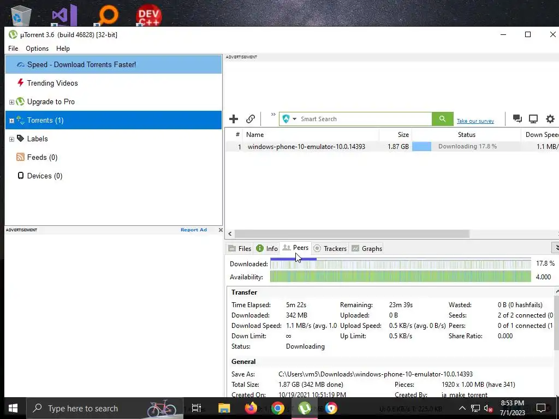Image resolution: width=559 pixels, height=419 pixels.
Task: Expand the Torrents (1) tree node
Action: tap(11, 121)
